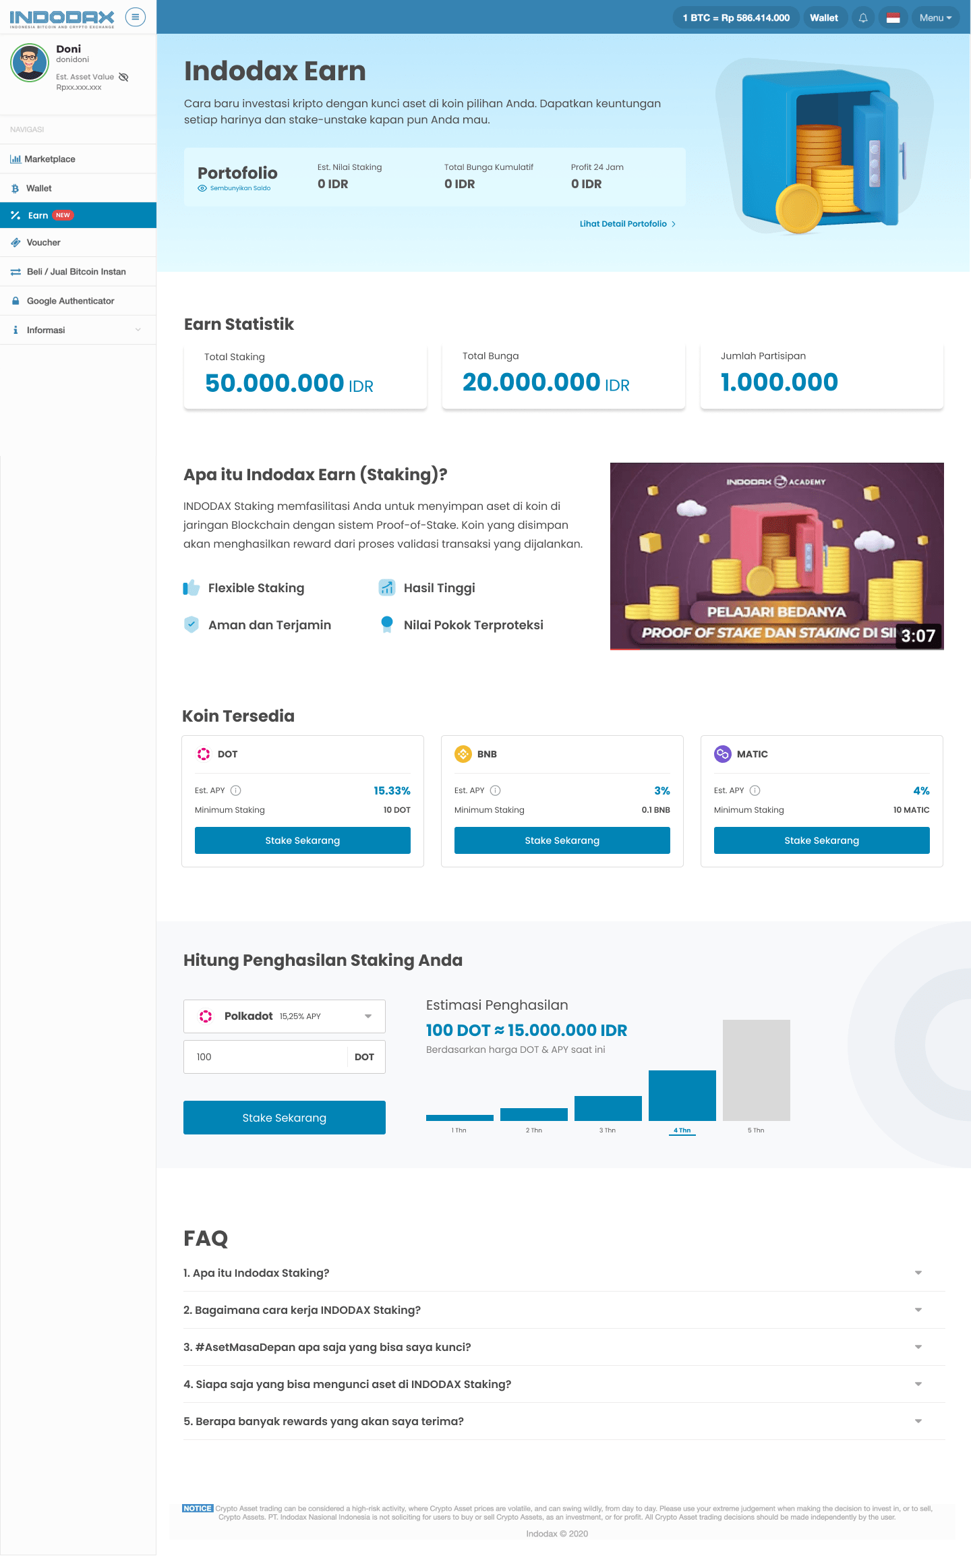971x1556 pixels.
Task: Click the 20.000.000 IDR Total Bunga value
Action: coord(546,382)
